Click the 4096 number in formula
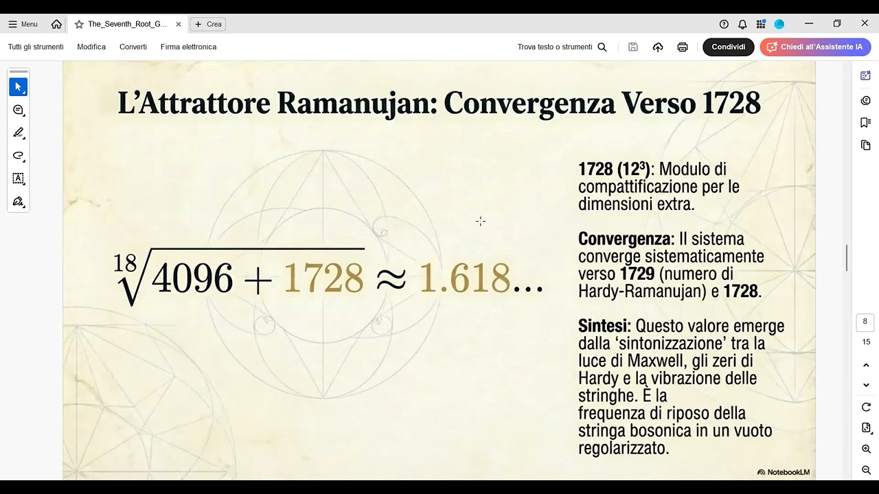The image size is (879, 494). point(192,279)
